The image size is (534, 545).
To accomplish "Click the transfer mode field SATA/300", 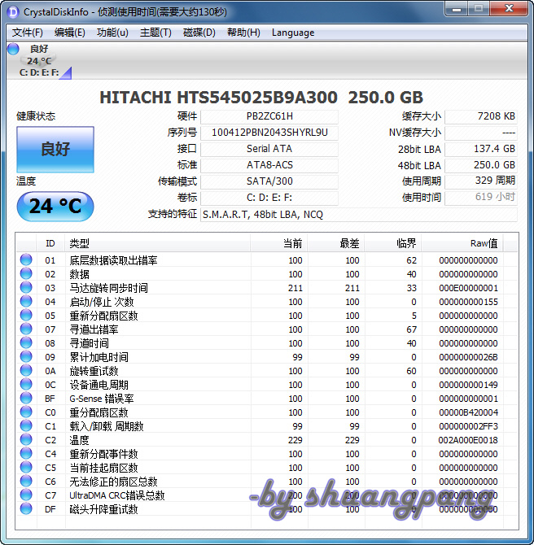I will [x=269, y=181].
